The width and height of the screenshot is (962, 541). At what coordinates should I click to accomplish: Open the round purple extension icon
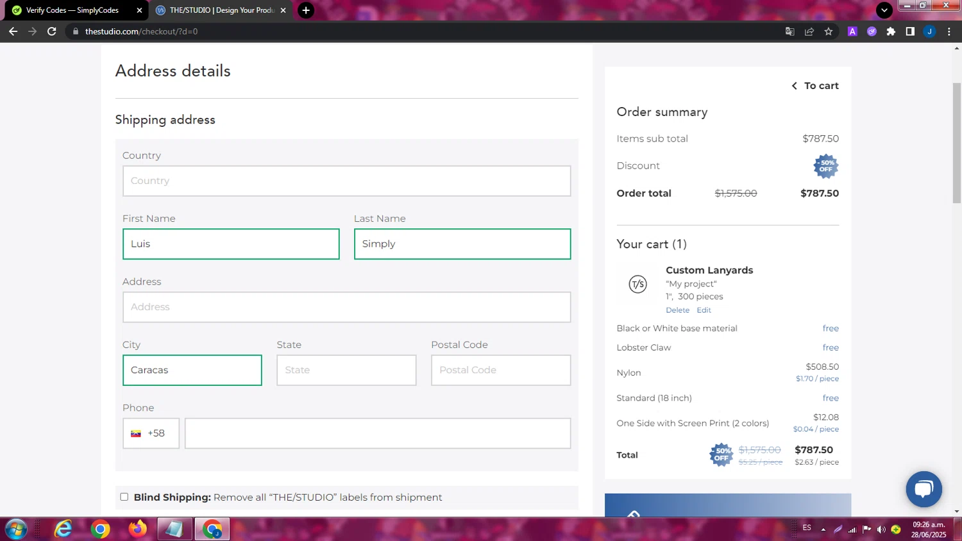coord(872,31)
